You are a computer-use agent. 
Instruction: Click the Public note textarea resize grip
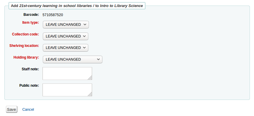click(x=90, y=94)
